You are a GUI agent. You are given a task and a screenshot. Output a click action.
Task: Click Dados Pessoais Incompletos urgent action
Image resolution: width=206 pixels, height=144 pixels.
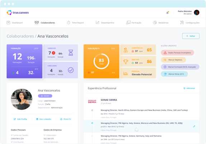point(177,53)
